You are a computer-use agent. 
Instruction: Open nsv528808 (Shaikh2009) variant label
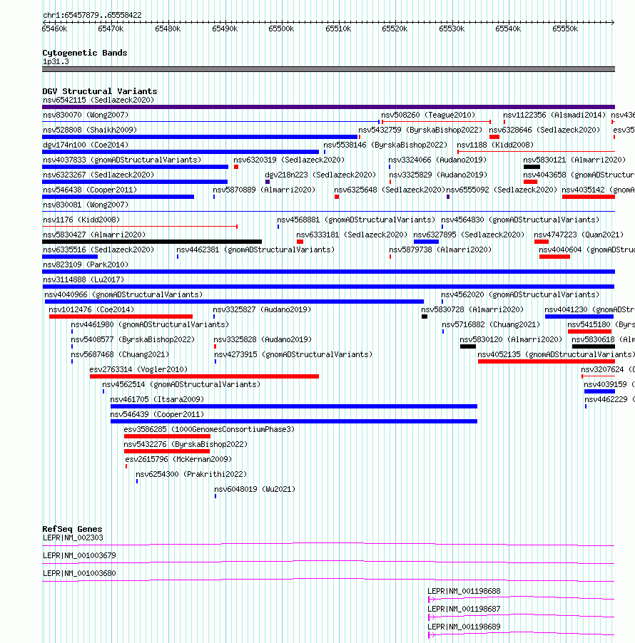[x=90, y=130]
